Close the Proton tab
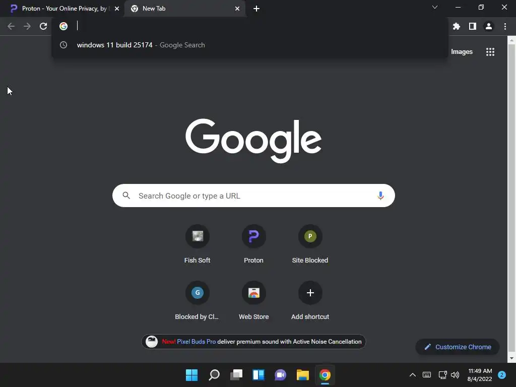Viewport: 516px width, 387px height. pyautogui.click(x=117, y=9)
